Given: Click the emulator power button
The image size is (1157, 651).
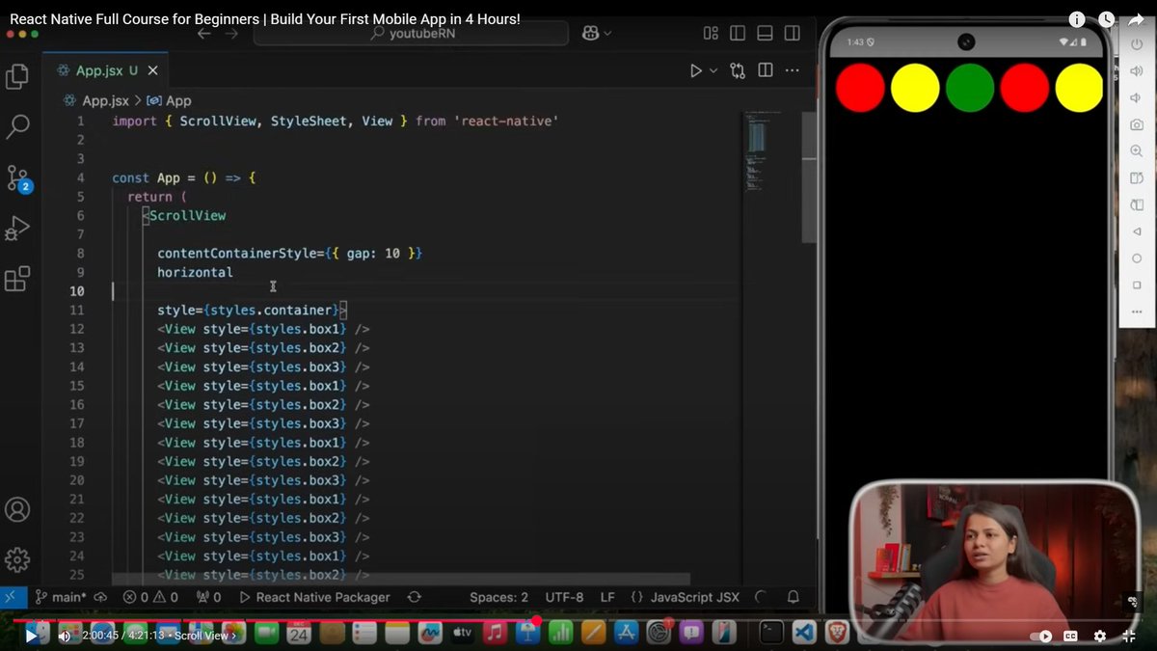Looking at the screenshot, I should coord(1137,44).
